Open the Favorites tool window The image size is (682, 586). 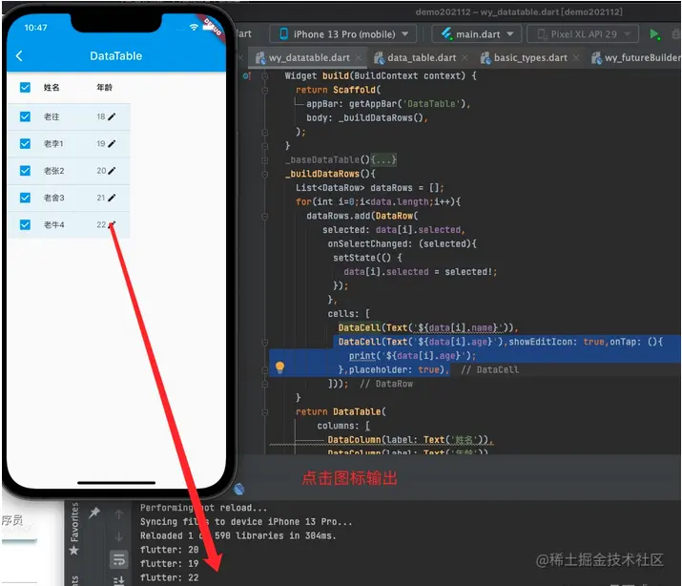pos(74,529)
